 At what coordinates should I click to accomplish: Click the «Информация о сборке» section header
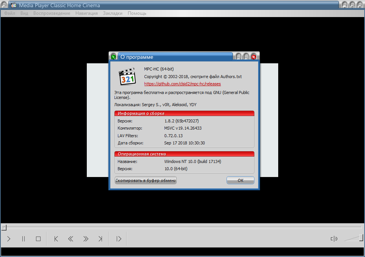pyautogui.click(x=184, y=113)
